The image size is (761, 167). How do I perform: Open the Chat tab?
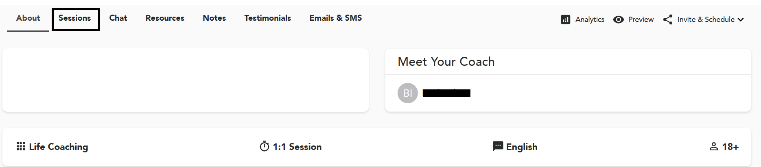pos(118,18)
